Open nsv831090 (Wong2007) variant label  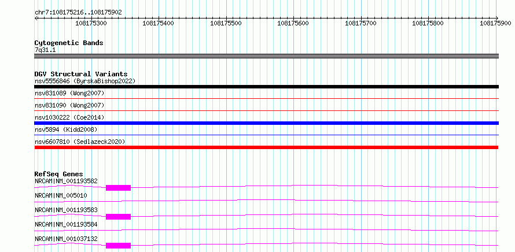click(x=69, y=105)
